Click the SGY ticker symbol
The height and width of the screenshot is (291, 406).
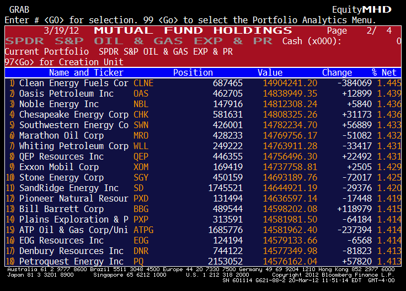[141, 177]
